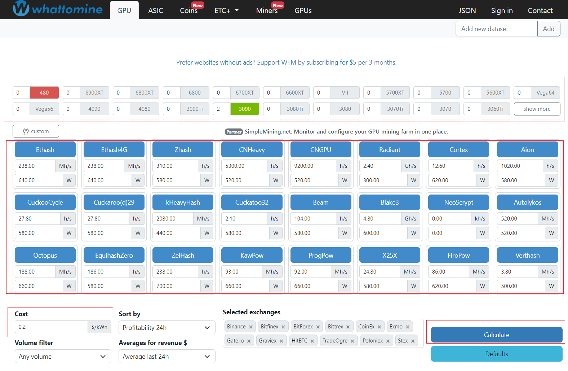This screenshot has height=371, width=568.
Task: Toggle the Ethash algorithm on or off
Action: (45, 150)
